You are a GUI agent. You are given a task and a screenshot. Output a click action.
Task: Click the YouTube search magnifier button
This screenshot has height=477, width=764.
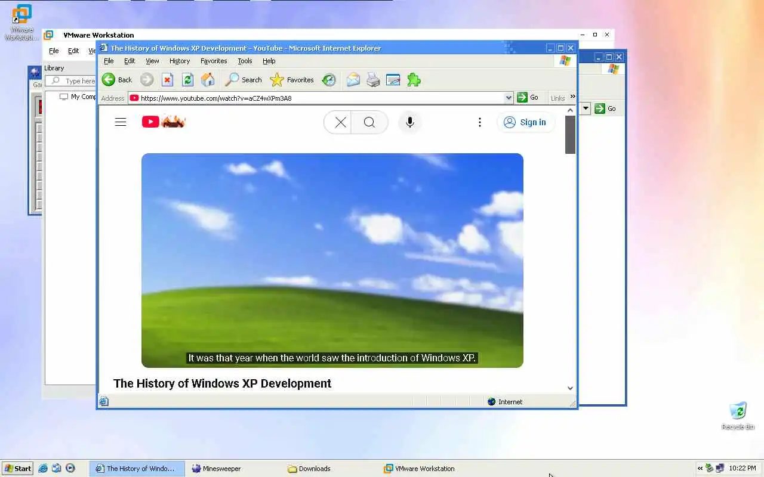point(369,122)
